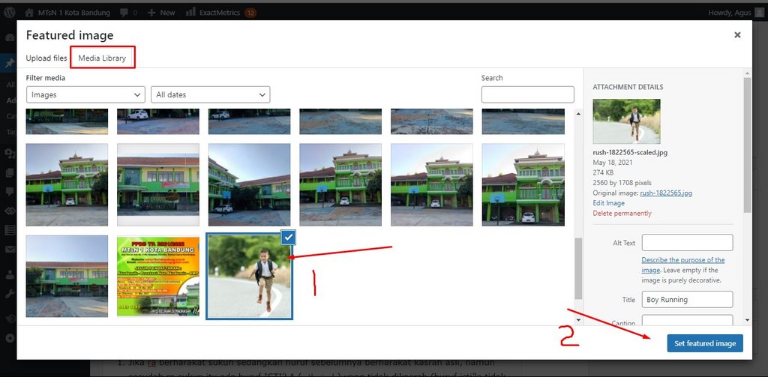768x377 pixels.
Task: Click the ATTACHMENT DETAILS heading
Action: [628, 87]
